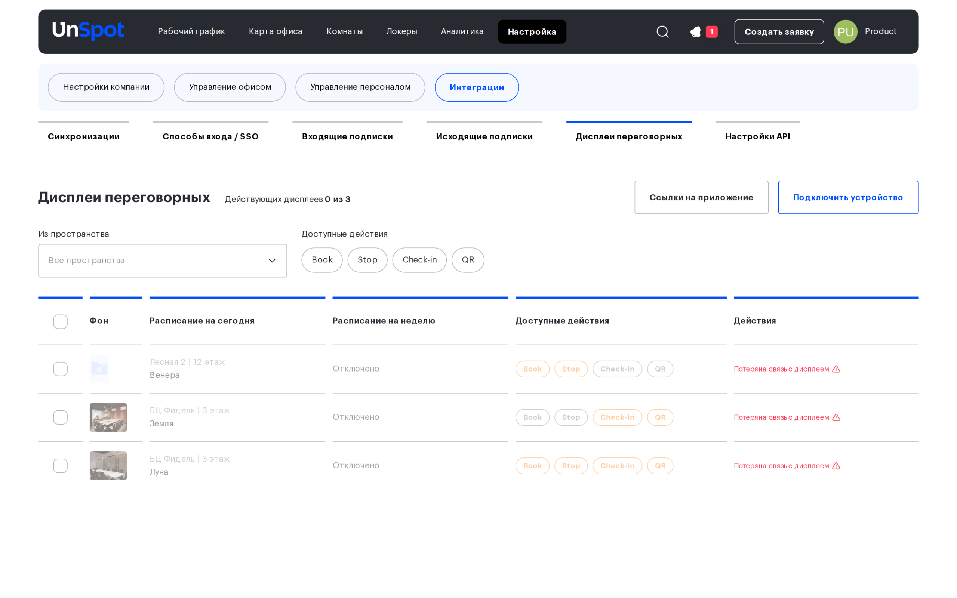Toggle QR action in Луна row
Viewport: 957px width, 598px height.
point(660,466)
